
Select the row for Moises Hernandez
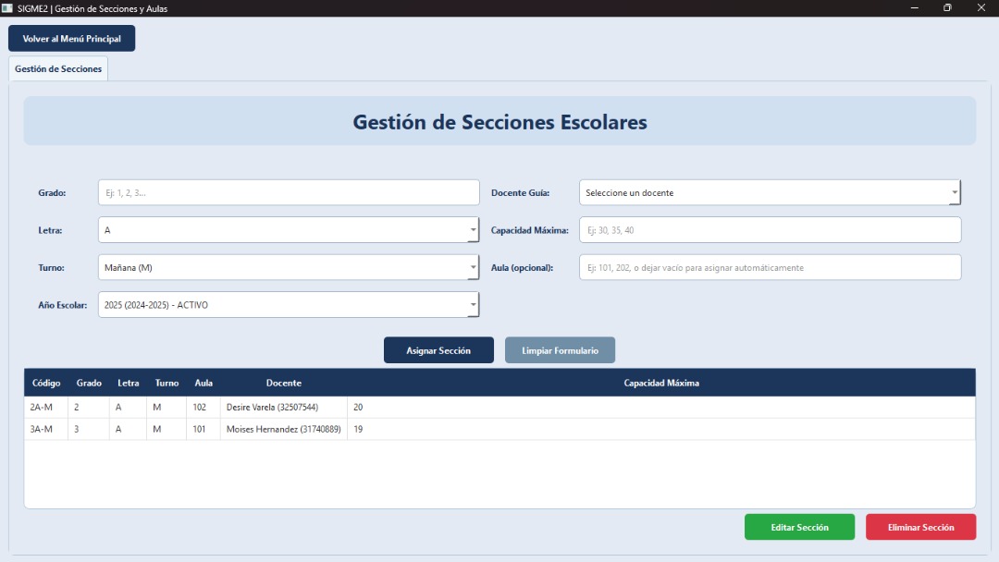[283, 429]
